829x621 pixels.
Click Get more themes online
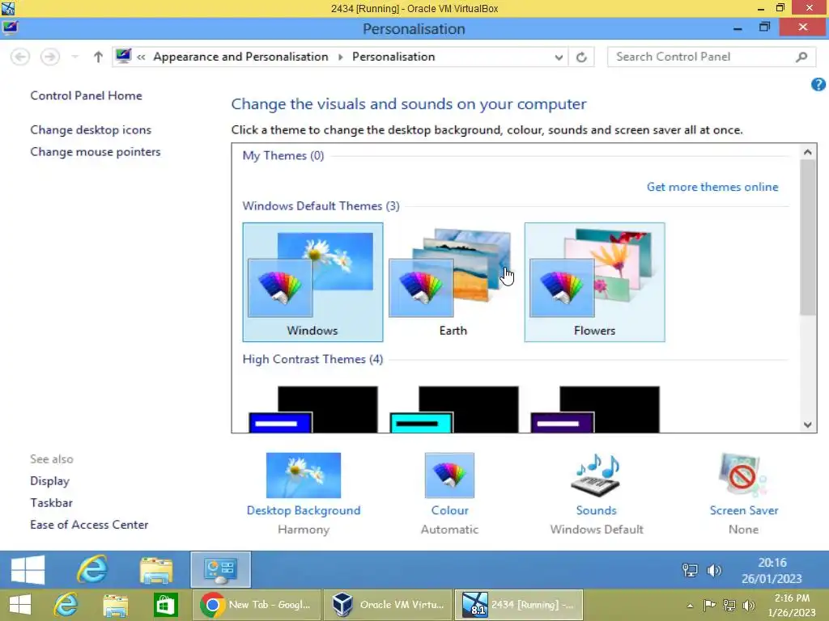[712, 187]
